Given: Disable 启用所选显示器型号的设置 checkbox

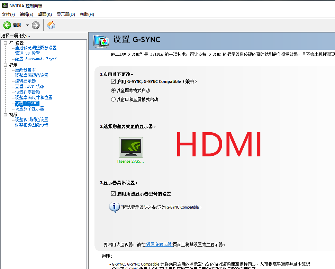Looking at the screenshot, I should [x=113, y=193].
